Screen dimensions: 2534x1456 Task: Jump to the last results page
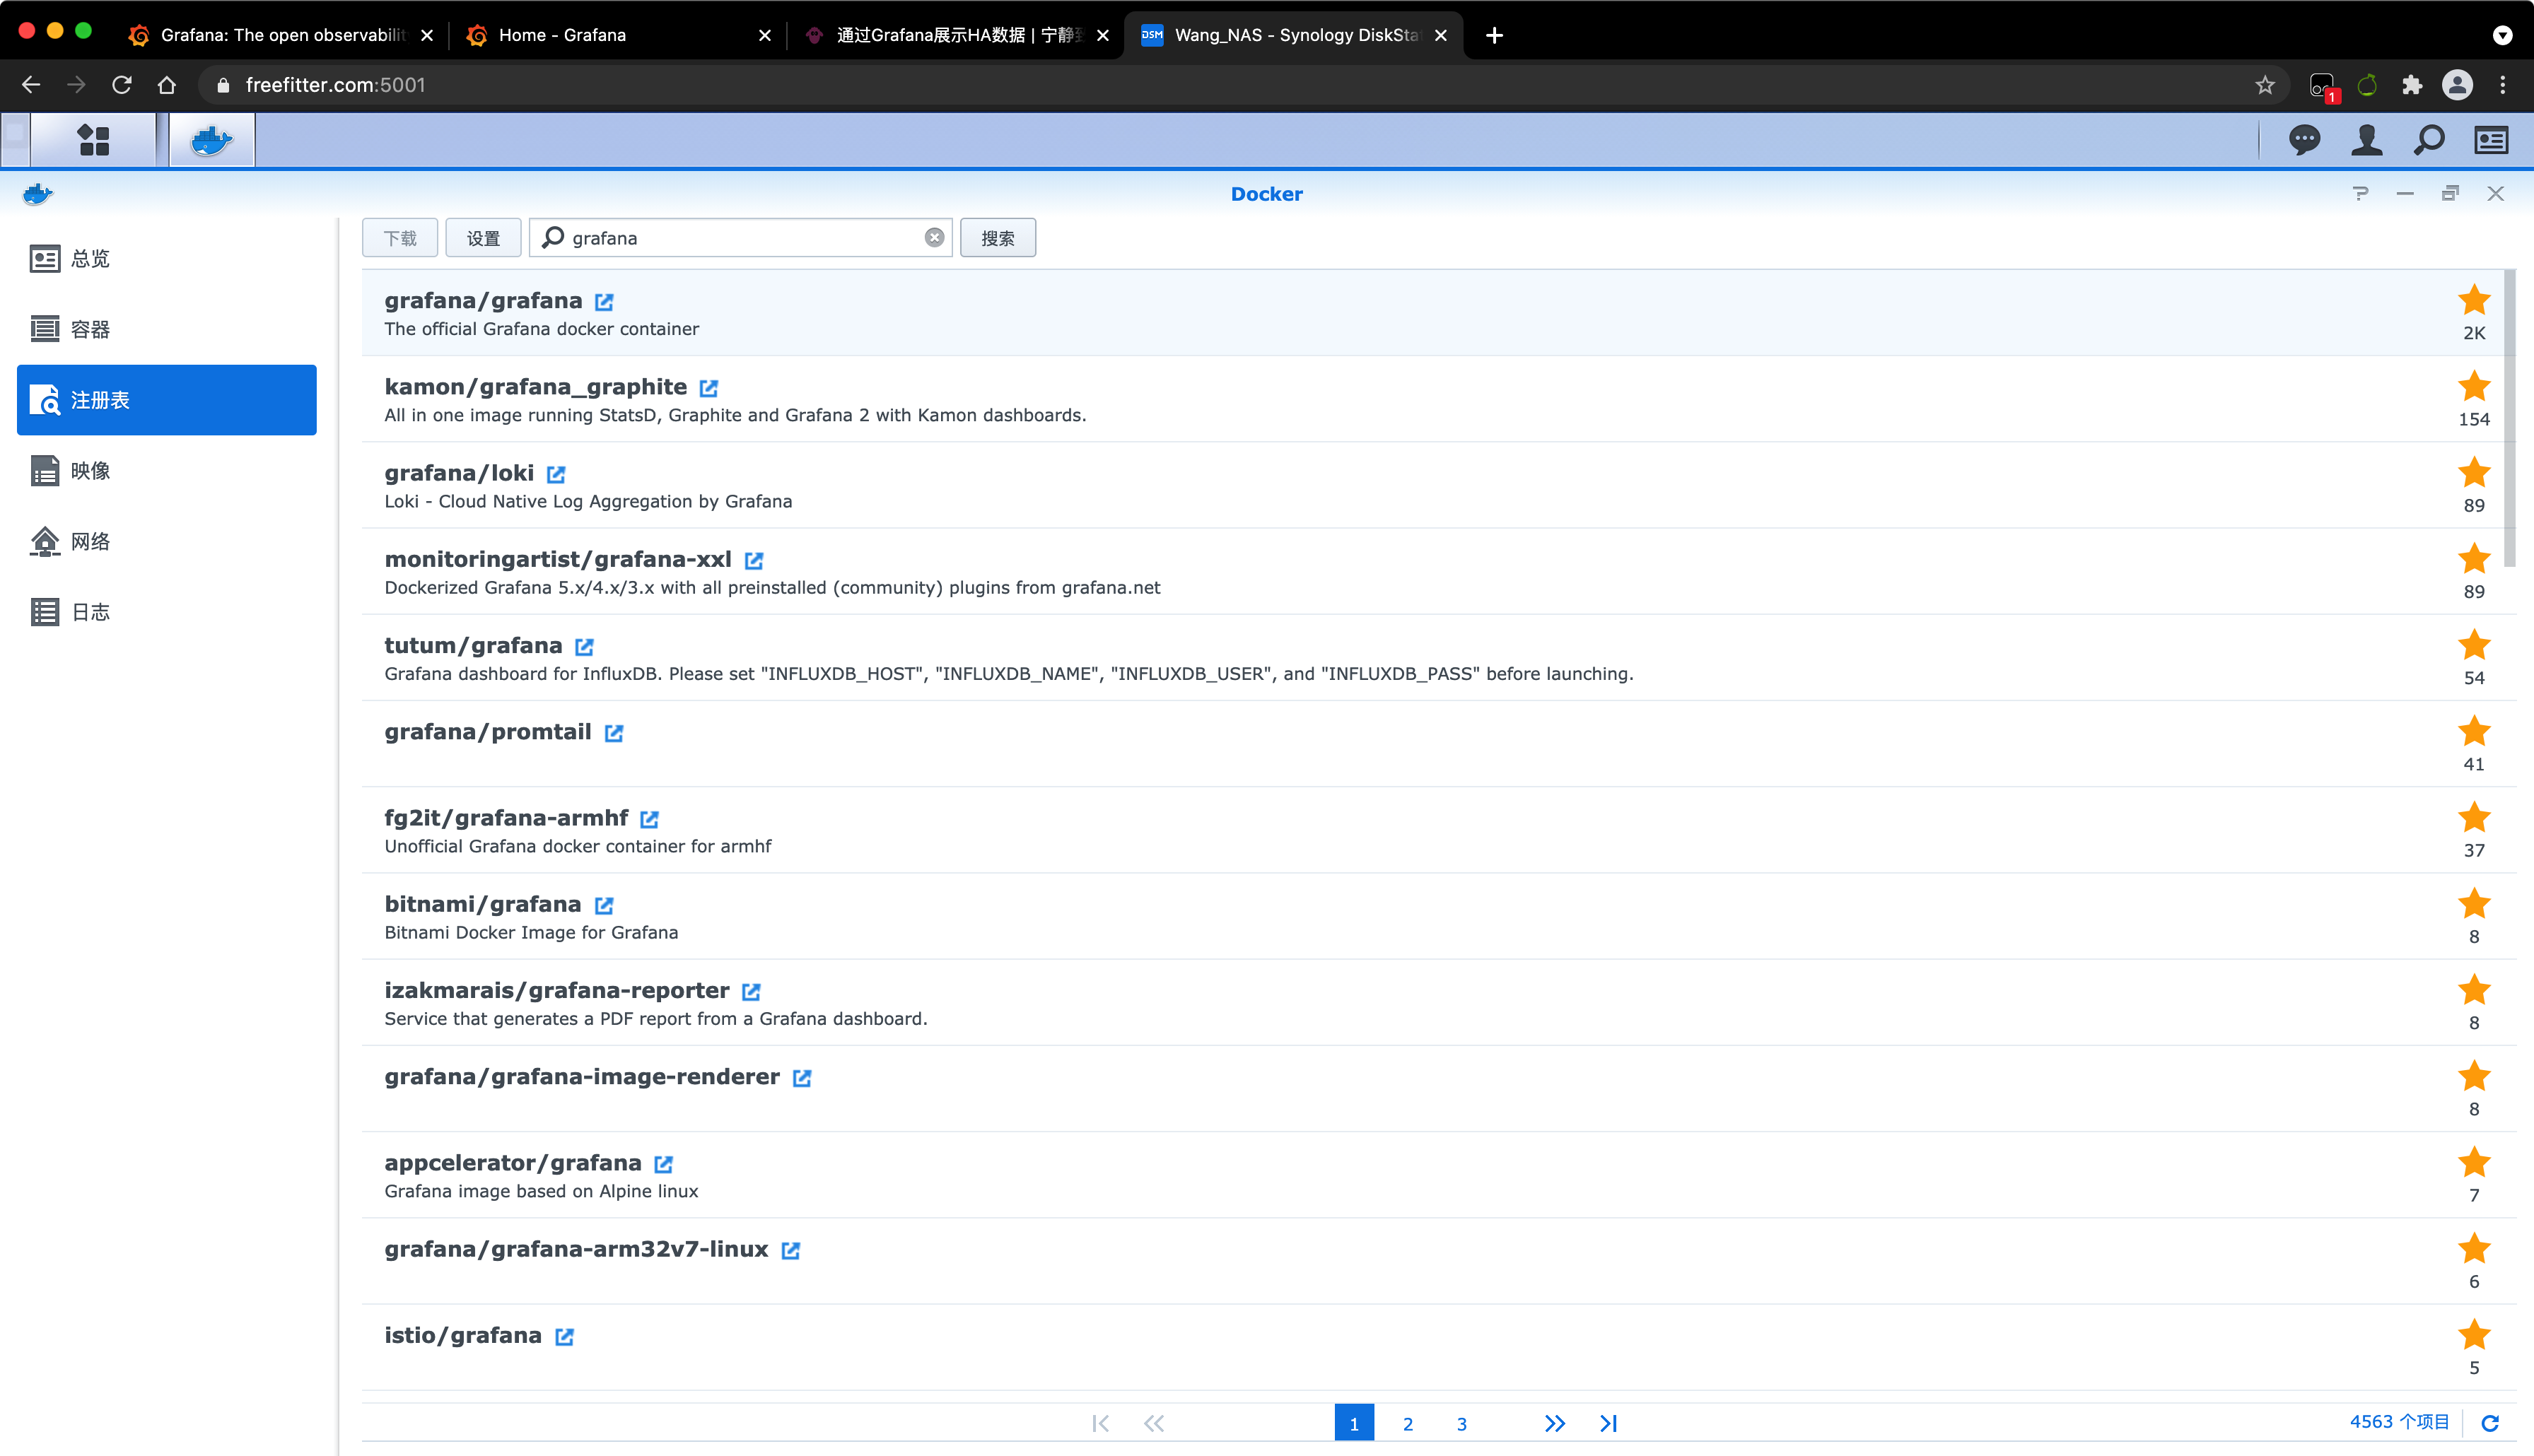coord(1608,1424)
